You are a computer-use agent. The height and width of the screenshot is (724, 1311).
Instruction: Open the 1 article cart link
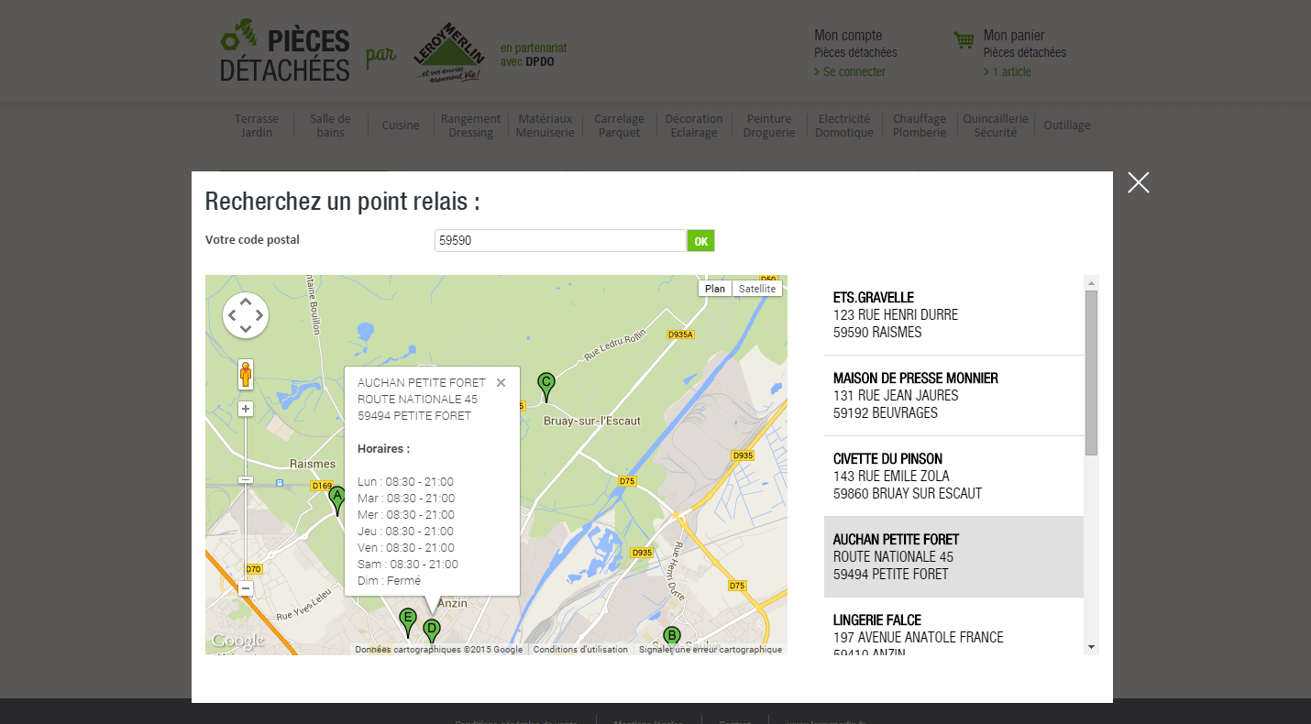coord(1011,71)
